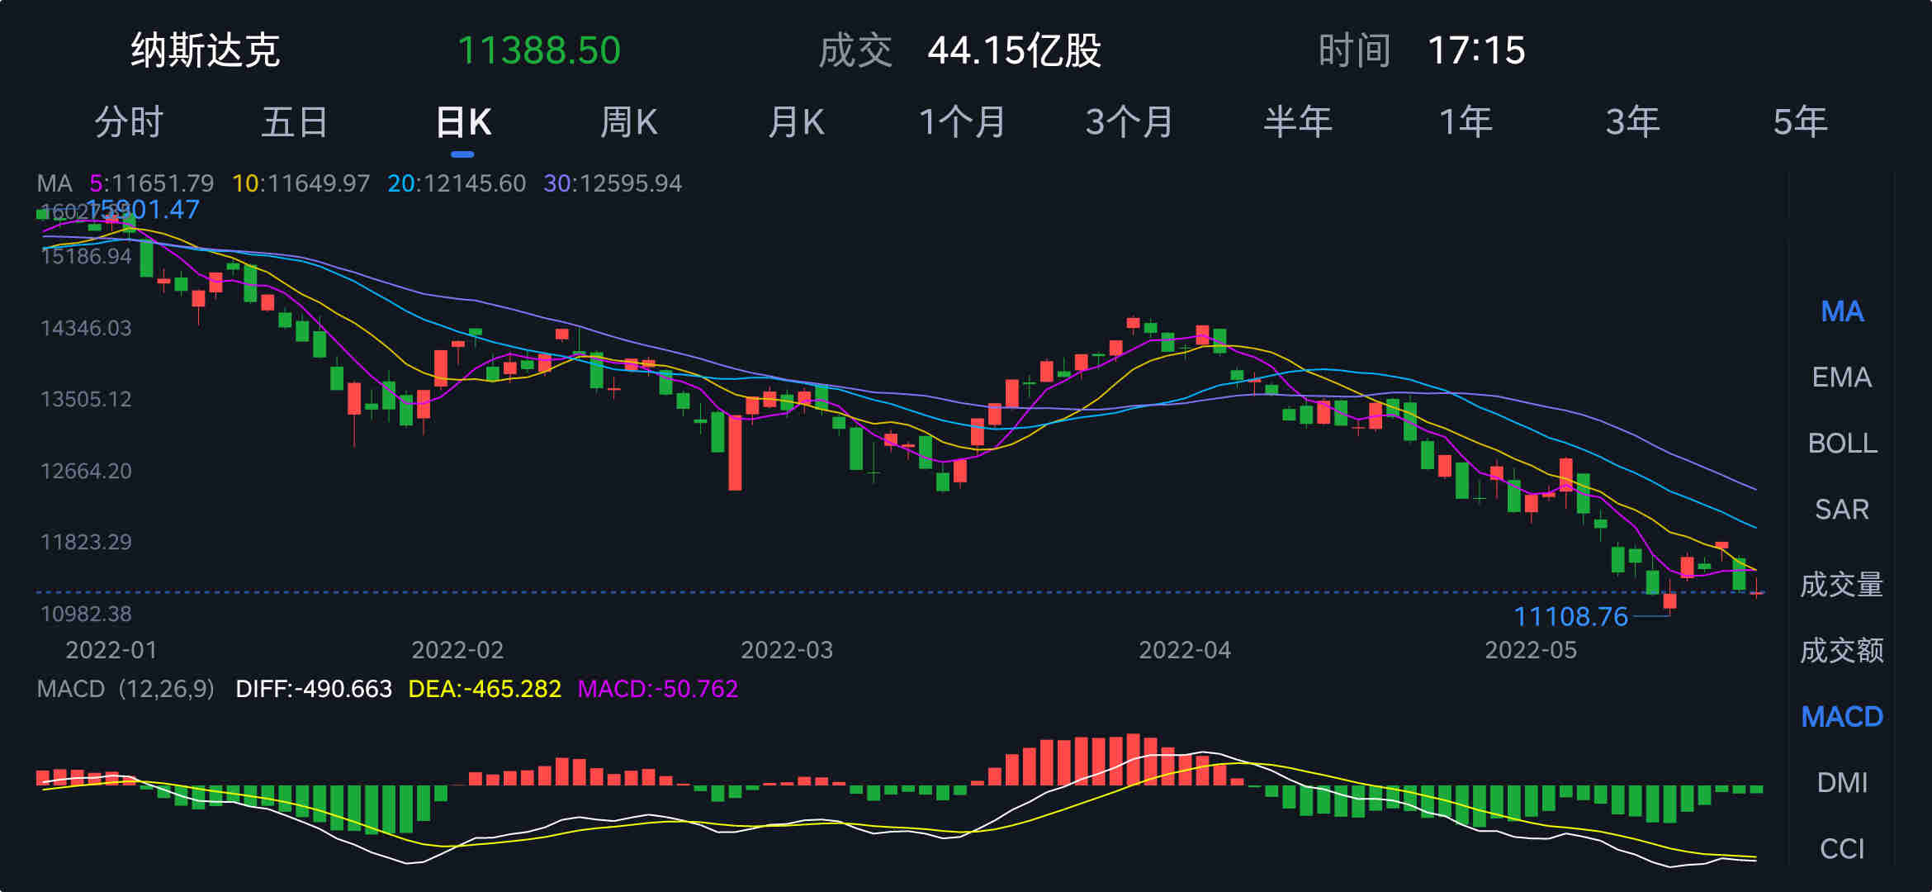This screenshot has height=892, width=1932.
Task: Click the 13505.12 price axis label
Action: pyautogui.click(x=86, y=399)
